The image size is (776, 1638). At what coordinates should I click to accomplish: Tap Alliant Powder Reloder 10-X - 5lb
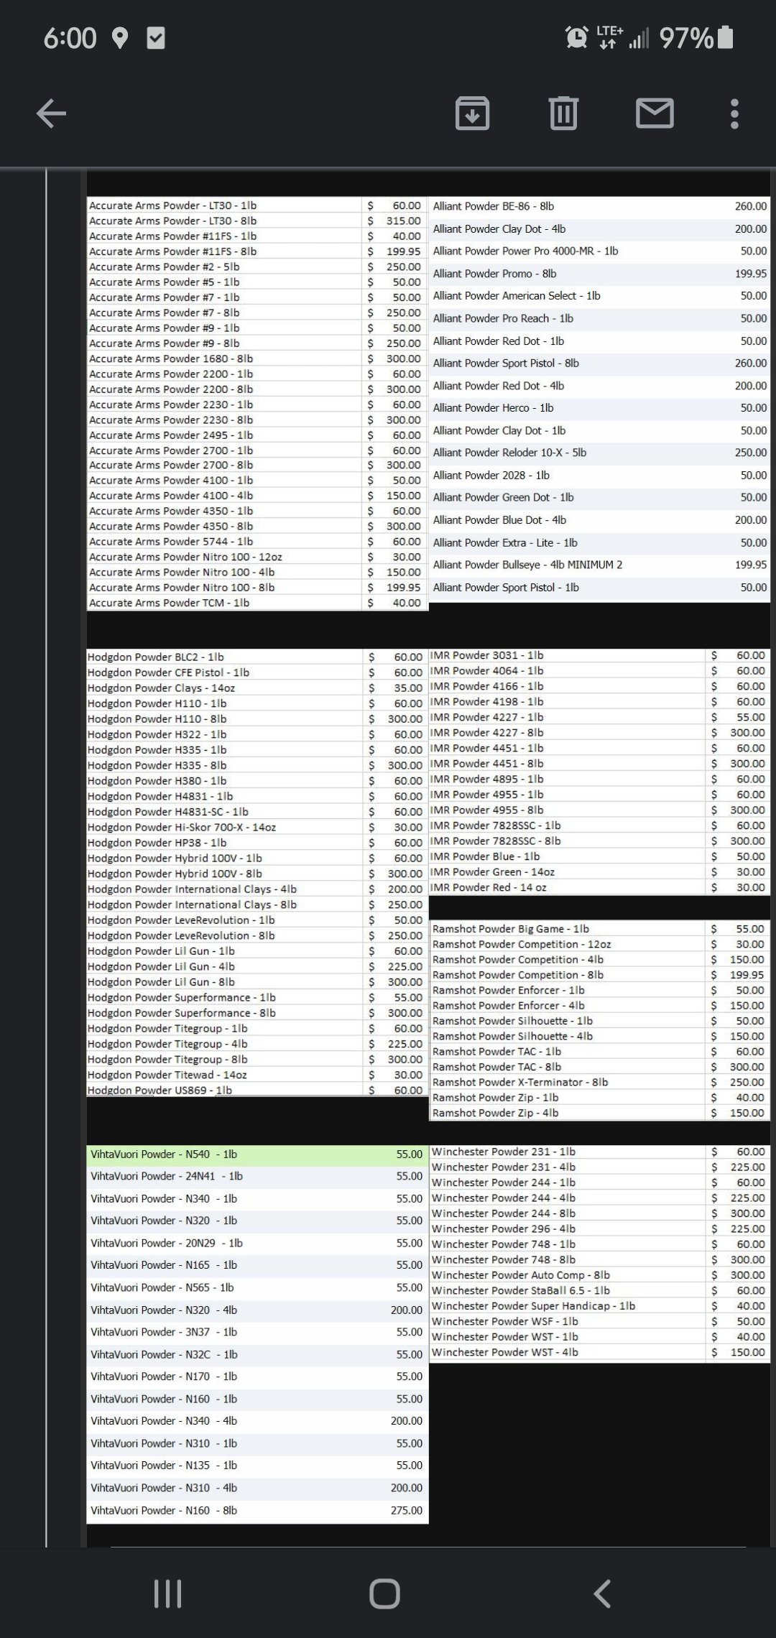tap(509, 453)
